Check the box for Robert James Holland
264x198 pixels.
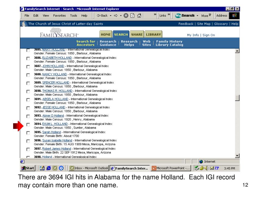coord(28,149)
